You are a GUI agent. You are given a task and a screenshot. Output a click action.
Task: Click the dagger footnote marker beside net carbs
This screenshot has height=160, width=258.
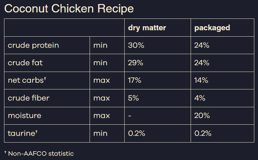point(45,79)
